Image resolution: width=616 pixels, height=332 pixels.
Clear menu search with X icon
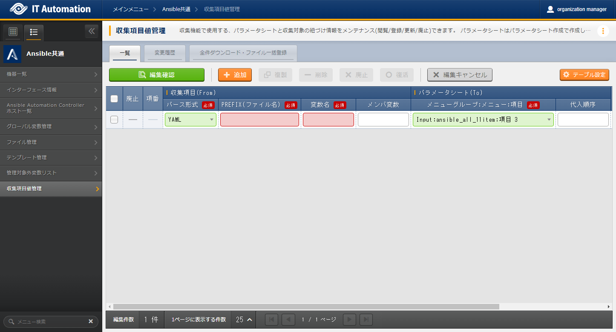(90, 321)
